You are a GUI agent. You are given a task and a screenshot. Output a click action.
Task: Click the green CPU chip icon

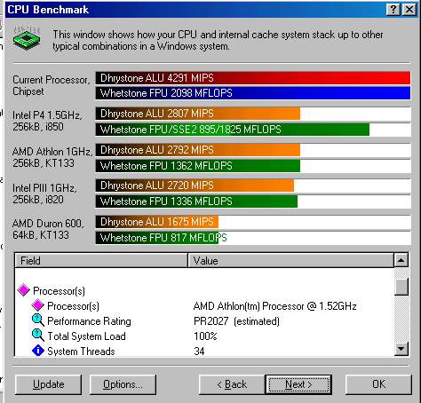(27, 38)
